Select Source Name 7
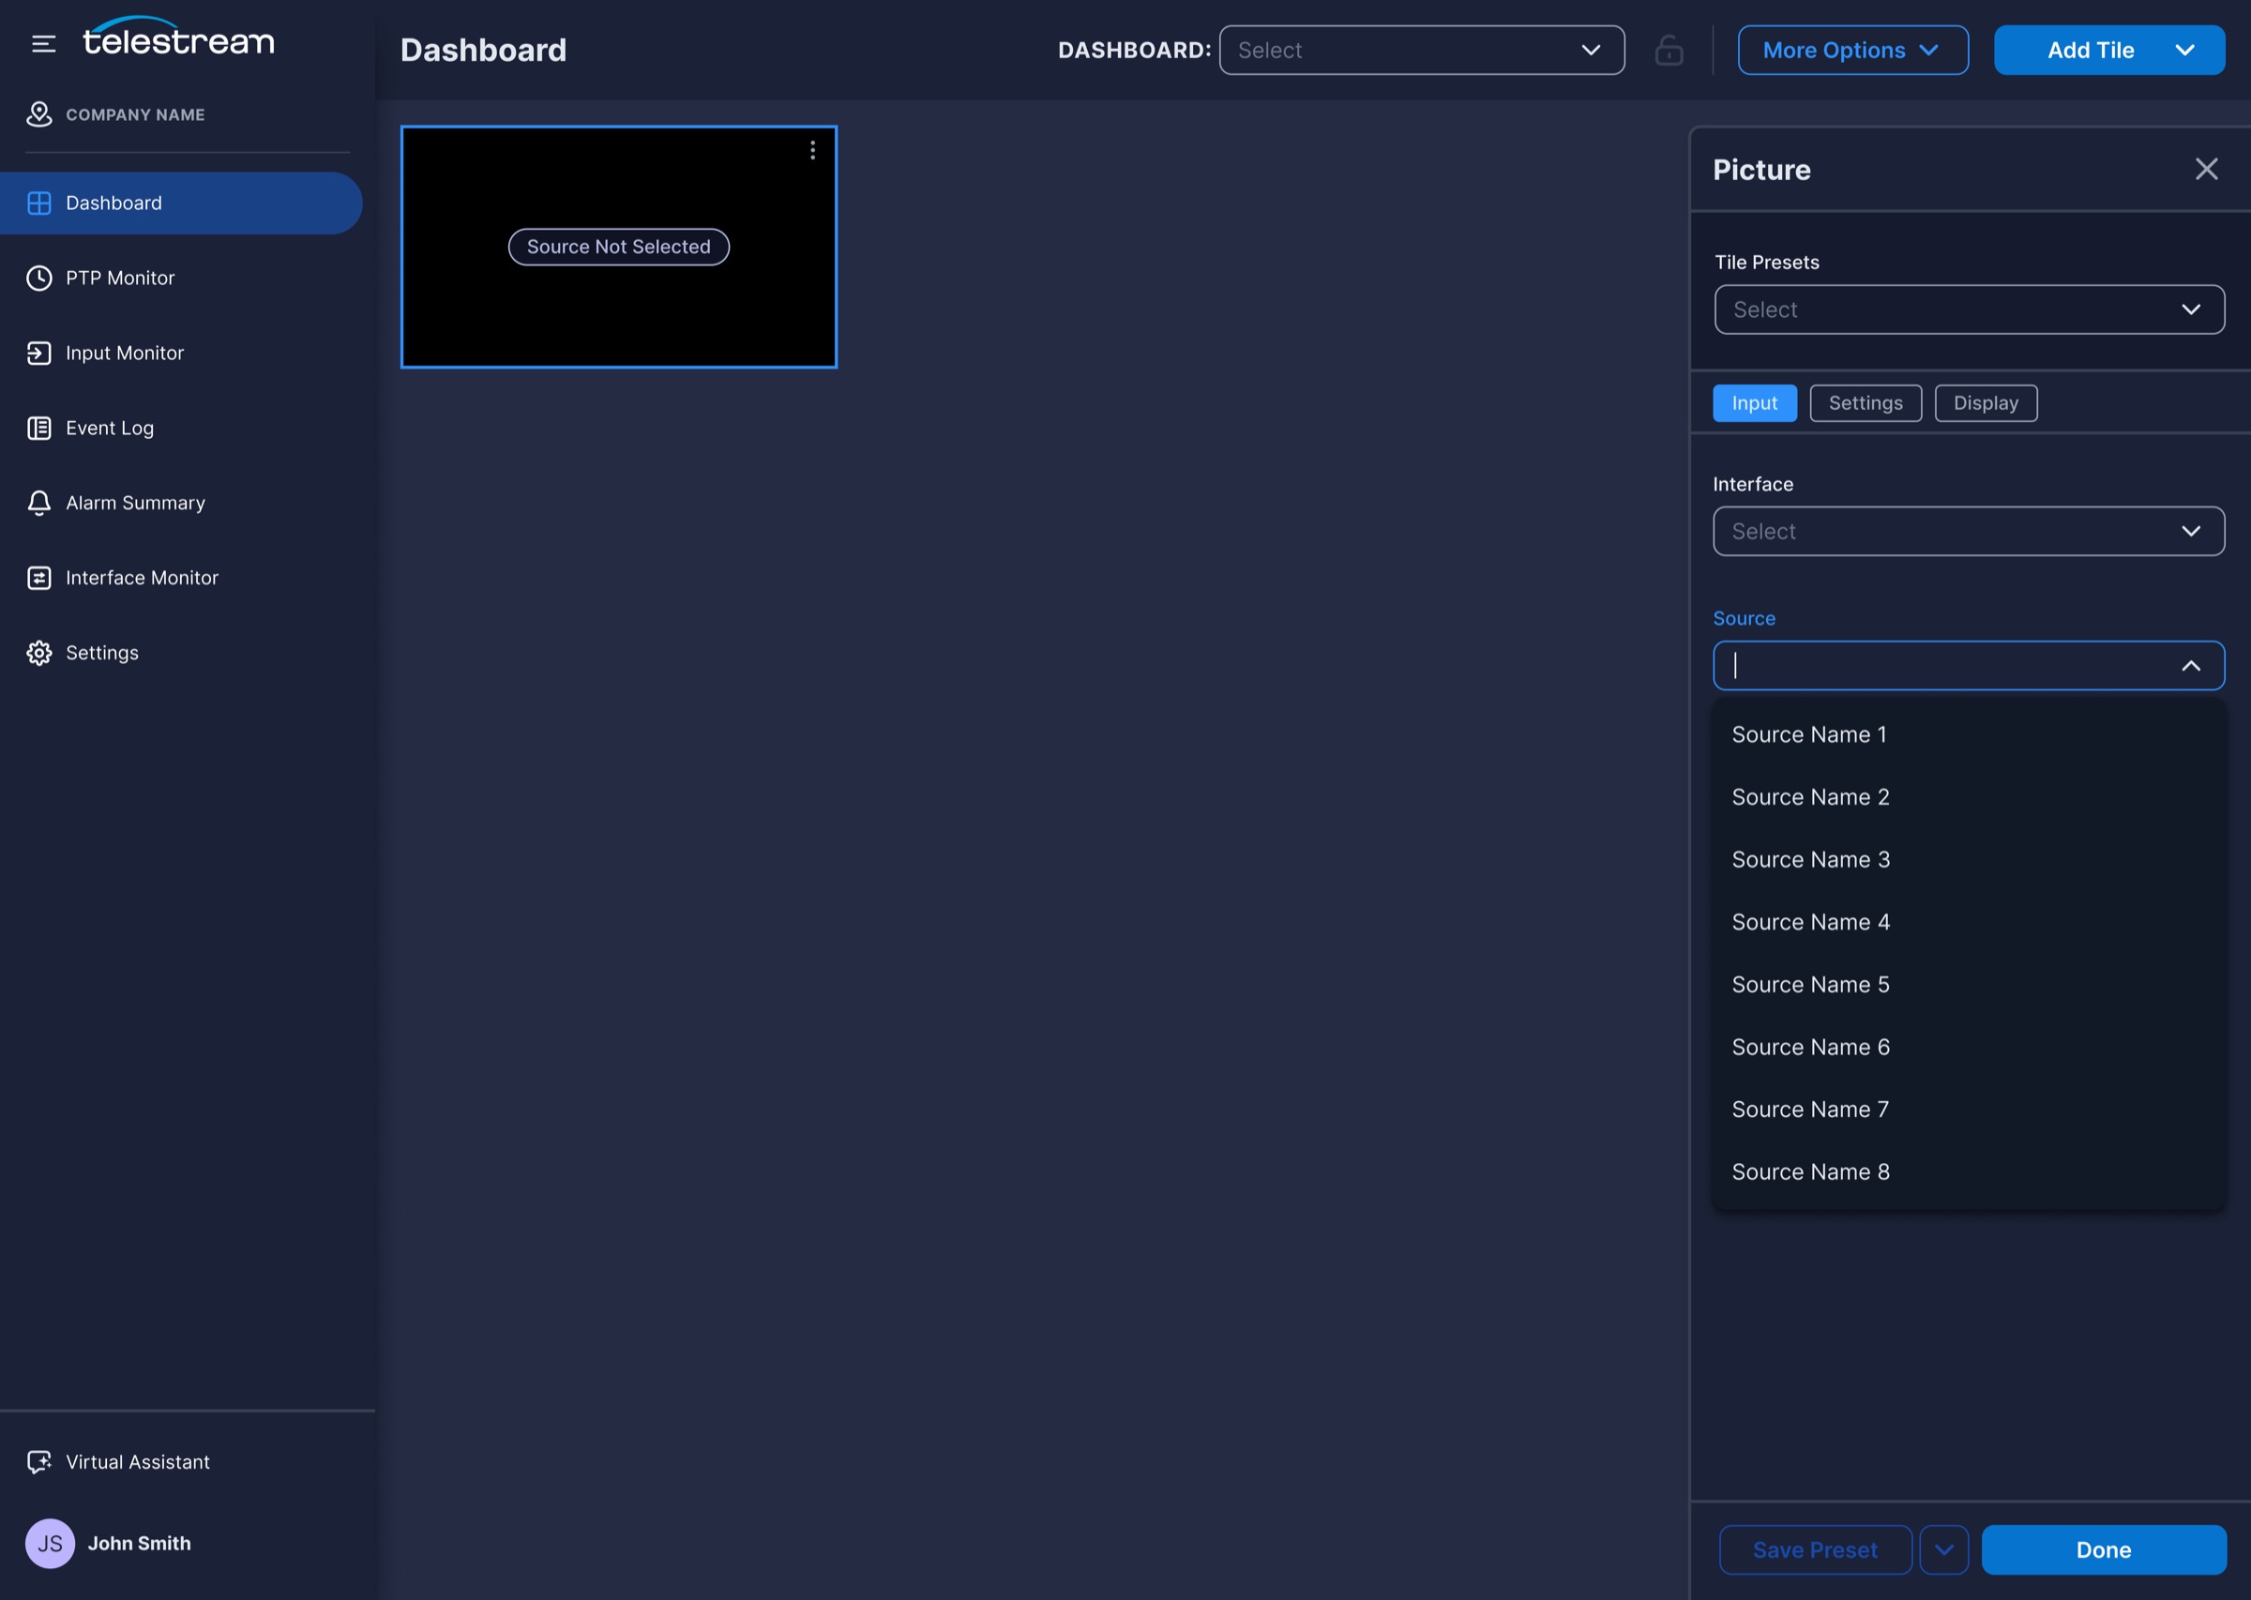 (x=1969, y=1109)
